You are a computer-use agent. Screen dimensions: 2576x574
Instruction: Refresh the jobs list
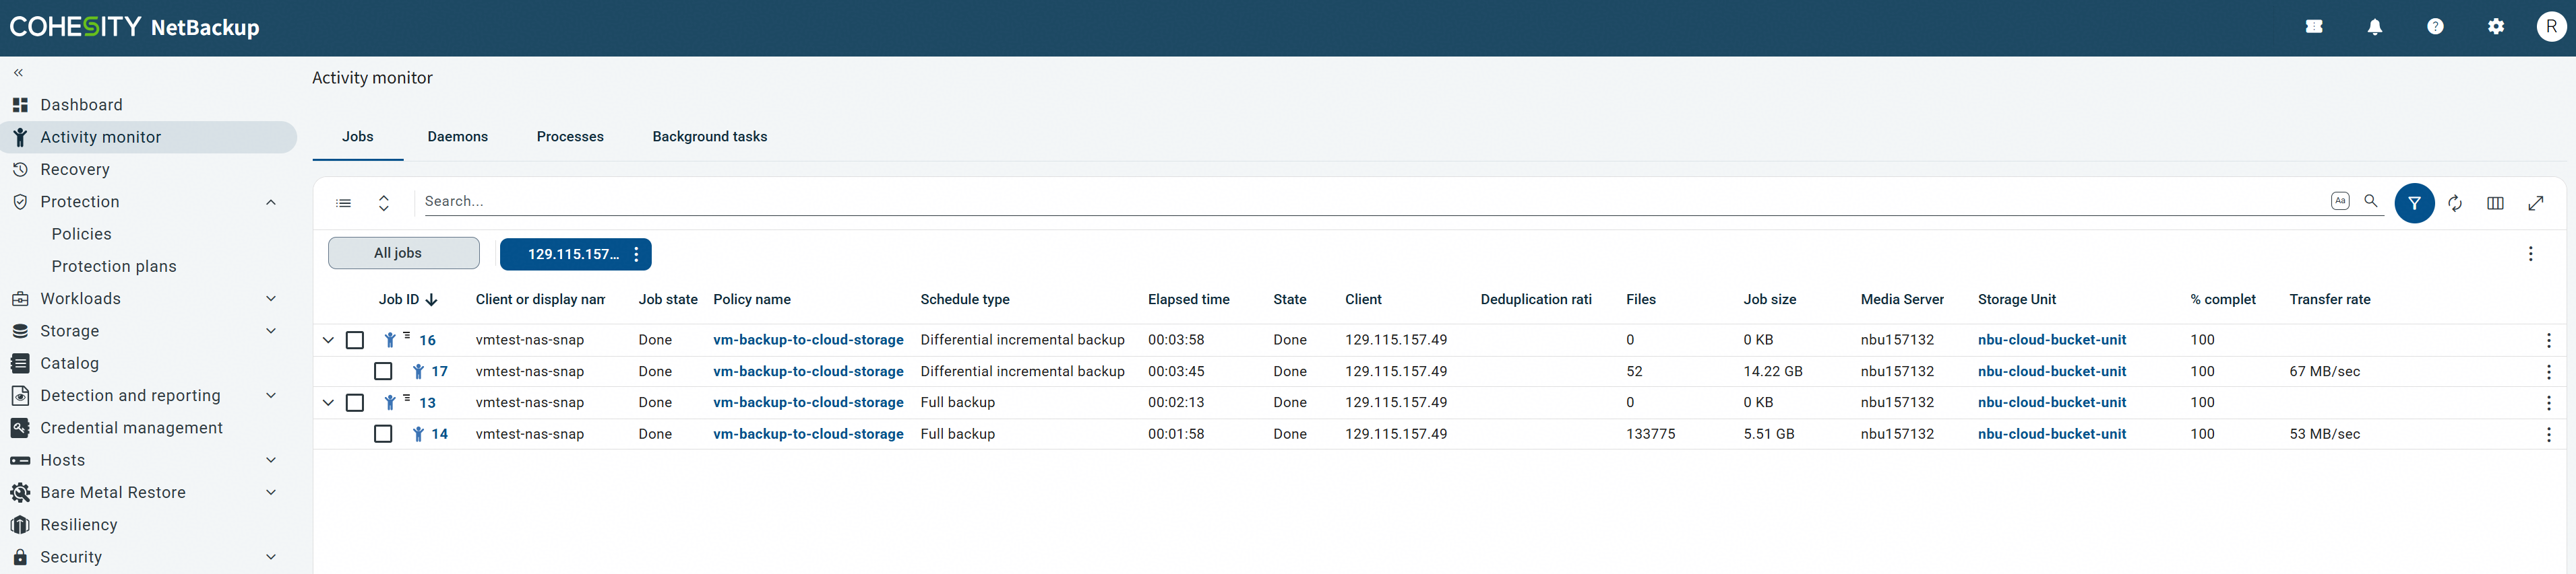click(x=2455, y=204)
